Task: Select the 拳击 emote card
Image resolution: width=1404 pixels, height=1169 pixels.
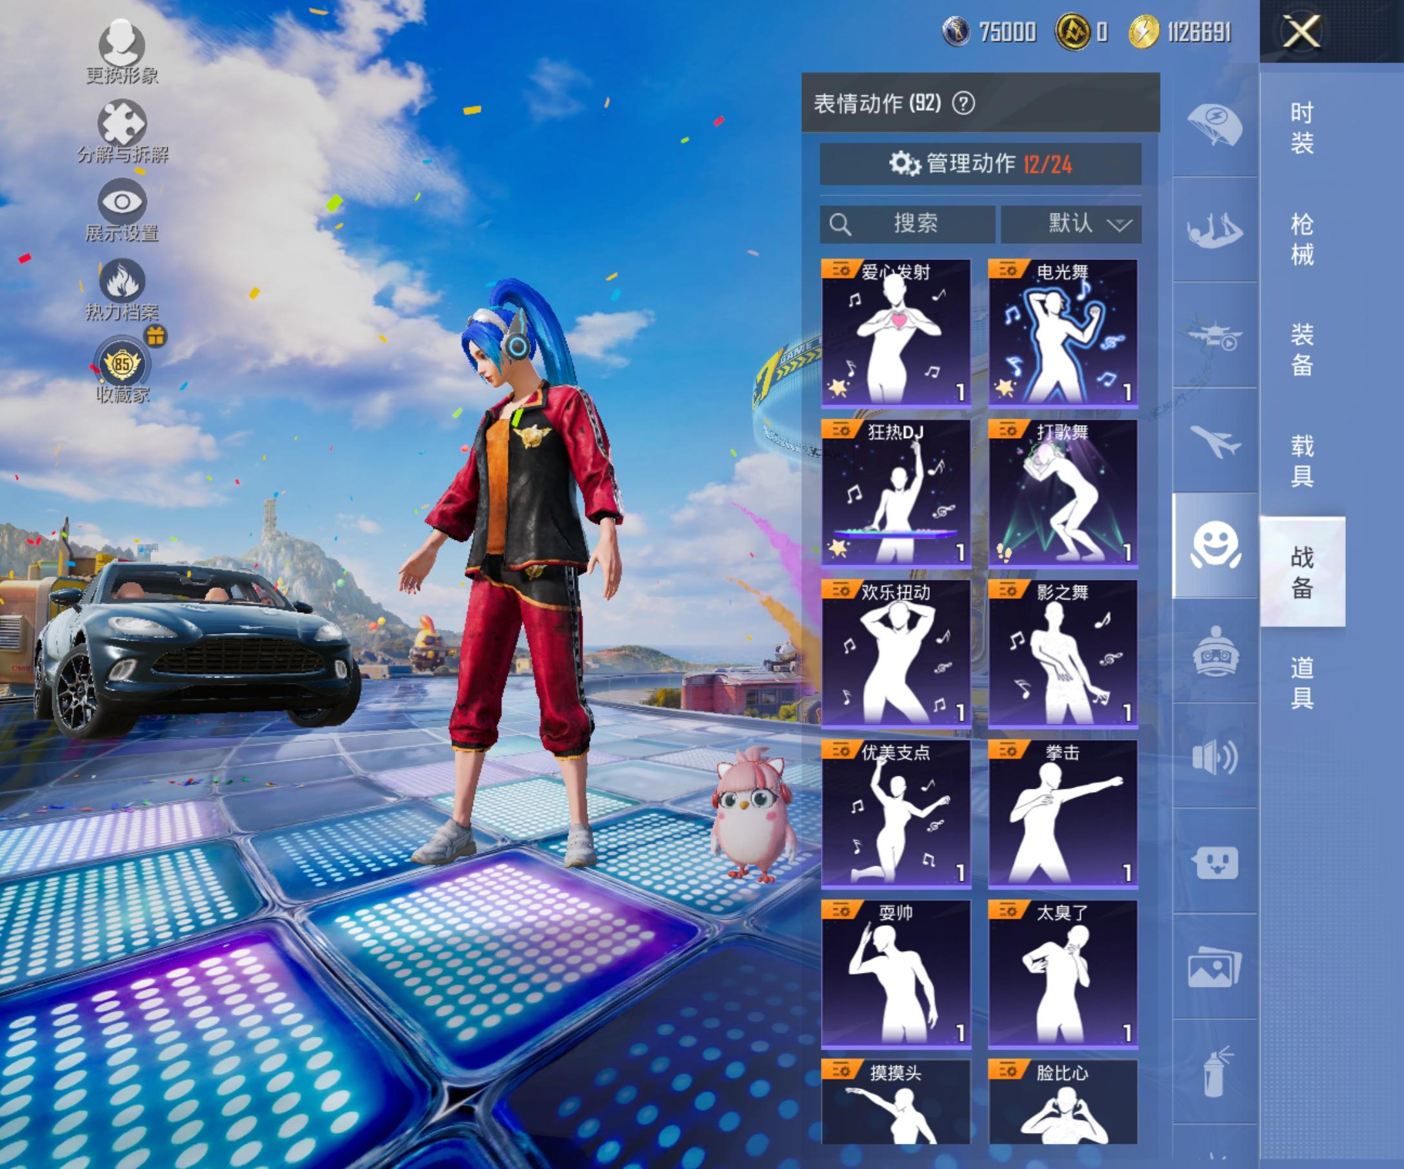Action: pyautogui.click(x=1063, y=814)
